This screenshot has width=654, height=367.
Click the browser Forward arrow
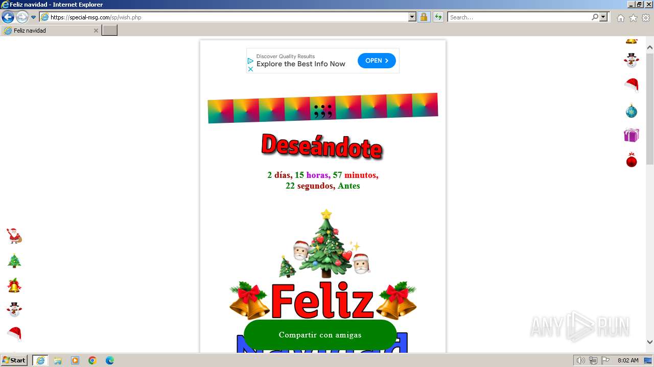click(22, 17)
